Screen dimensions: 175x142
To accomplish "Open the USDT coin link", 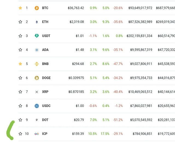I will (x=46, y=36).
